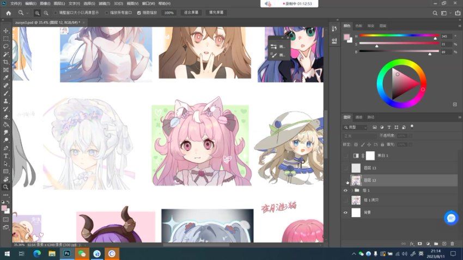This screenshot has width=463, height=260.
Task: Choose the zoom-out magnifier mode
Action: tap(46, 13)
